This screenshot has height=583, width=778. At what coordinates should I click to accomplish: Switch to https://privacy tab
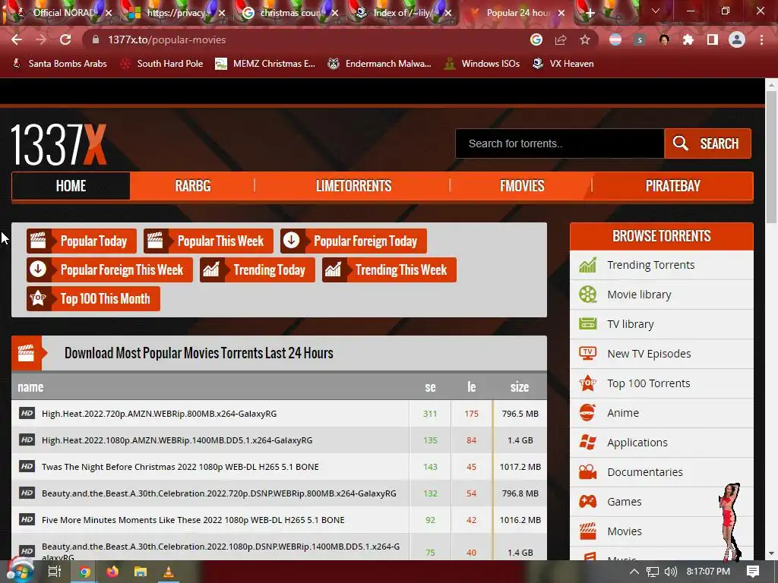[x=176, y=13]
